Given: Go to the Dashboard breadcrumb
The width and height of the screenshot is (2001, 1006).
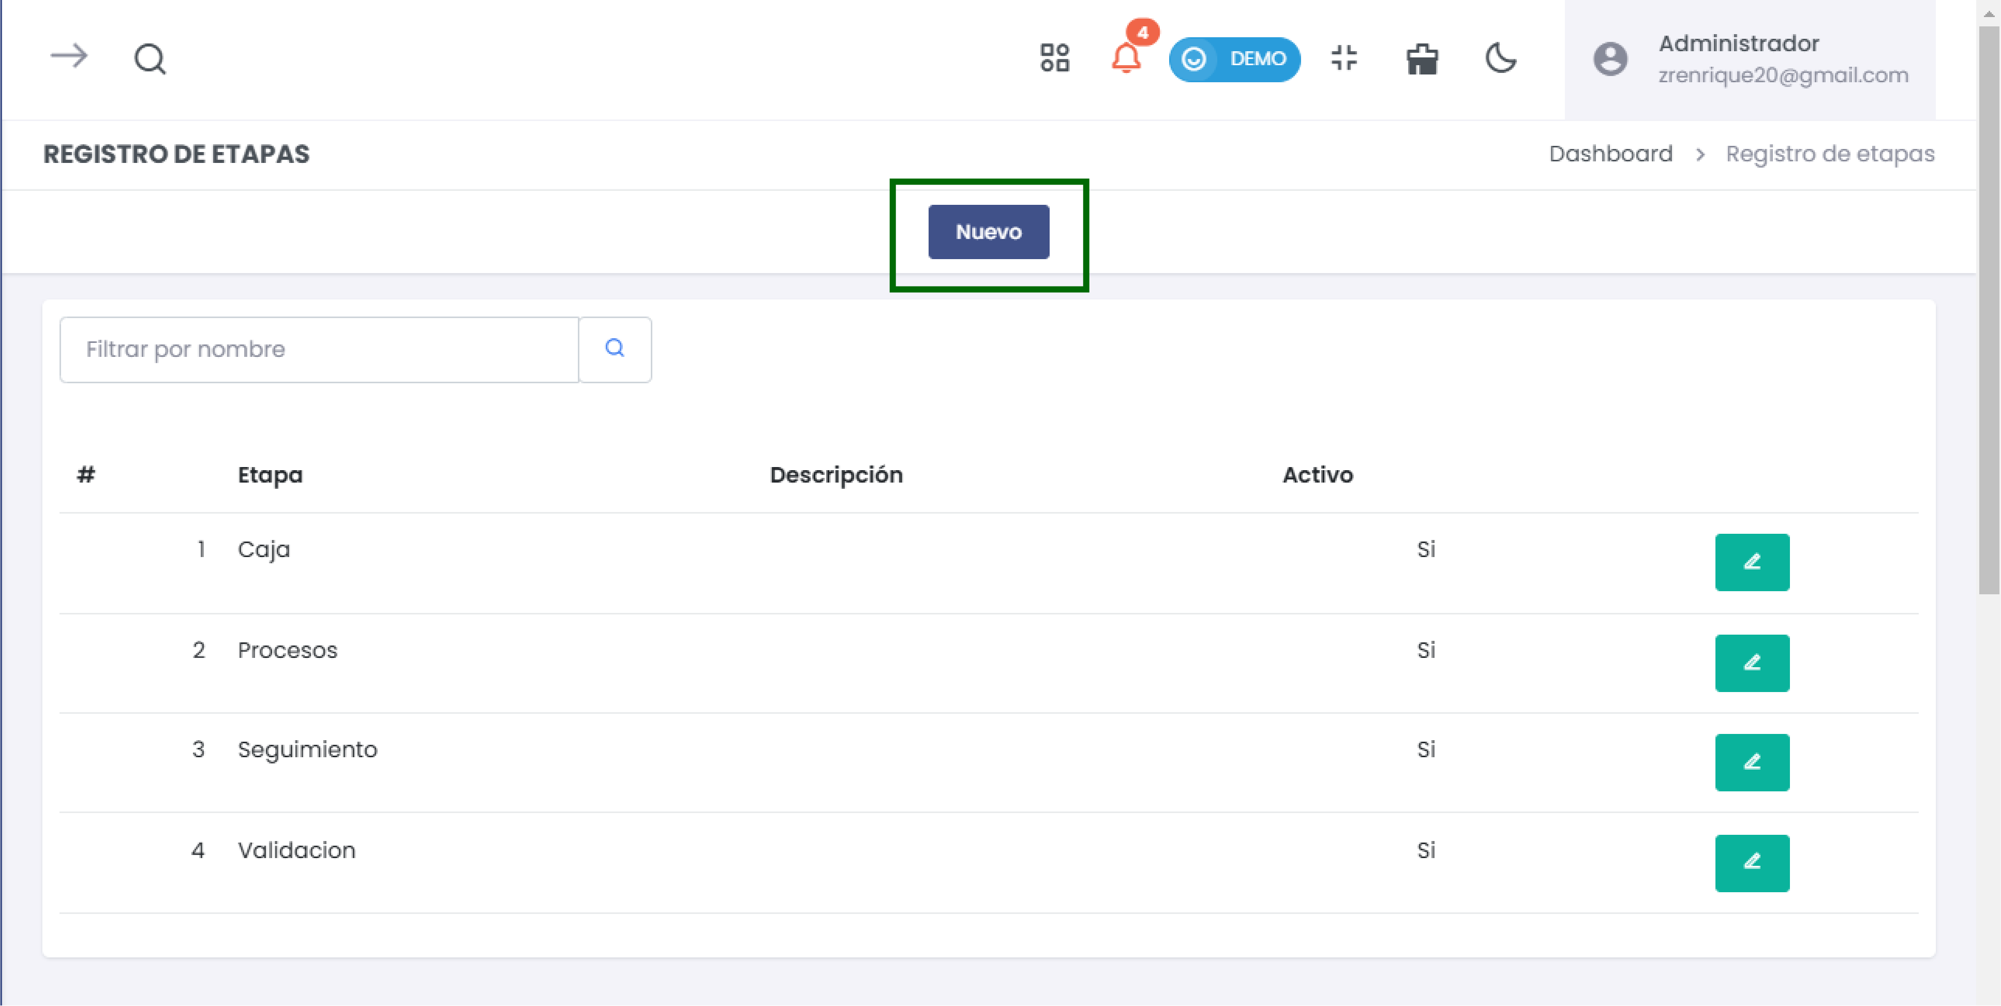Looking at the screenshot, I should pyautogui.click(x=1609, y=154).
